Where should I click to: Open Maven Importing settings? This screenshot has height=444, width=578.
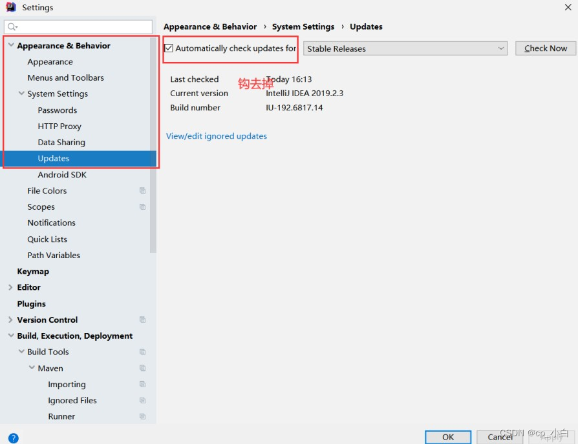click(67, 385)
